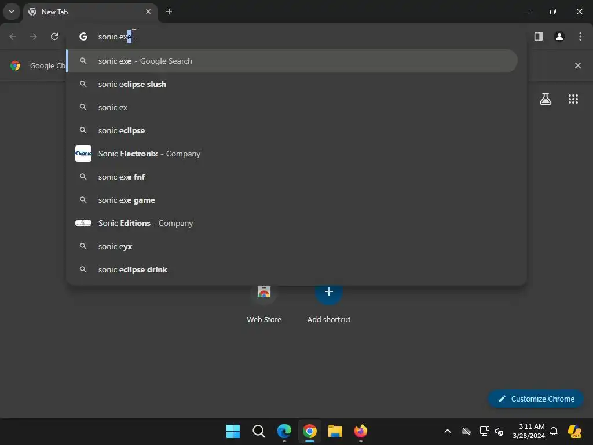This screenshot has height=445, width=593.
Task: Open the tab search dropdown arrow
Action: coord(12,12)
